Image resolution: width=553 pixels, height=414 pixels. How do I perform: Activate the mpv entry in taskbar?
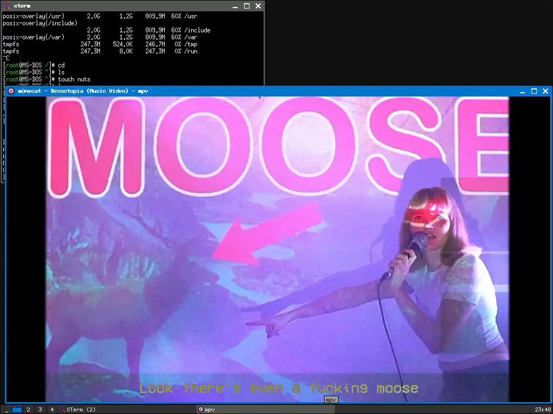pyautogui.click(x=266, y=410)
